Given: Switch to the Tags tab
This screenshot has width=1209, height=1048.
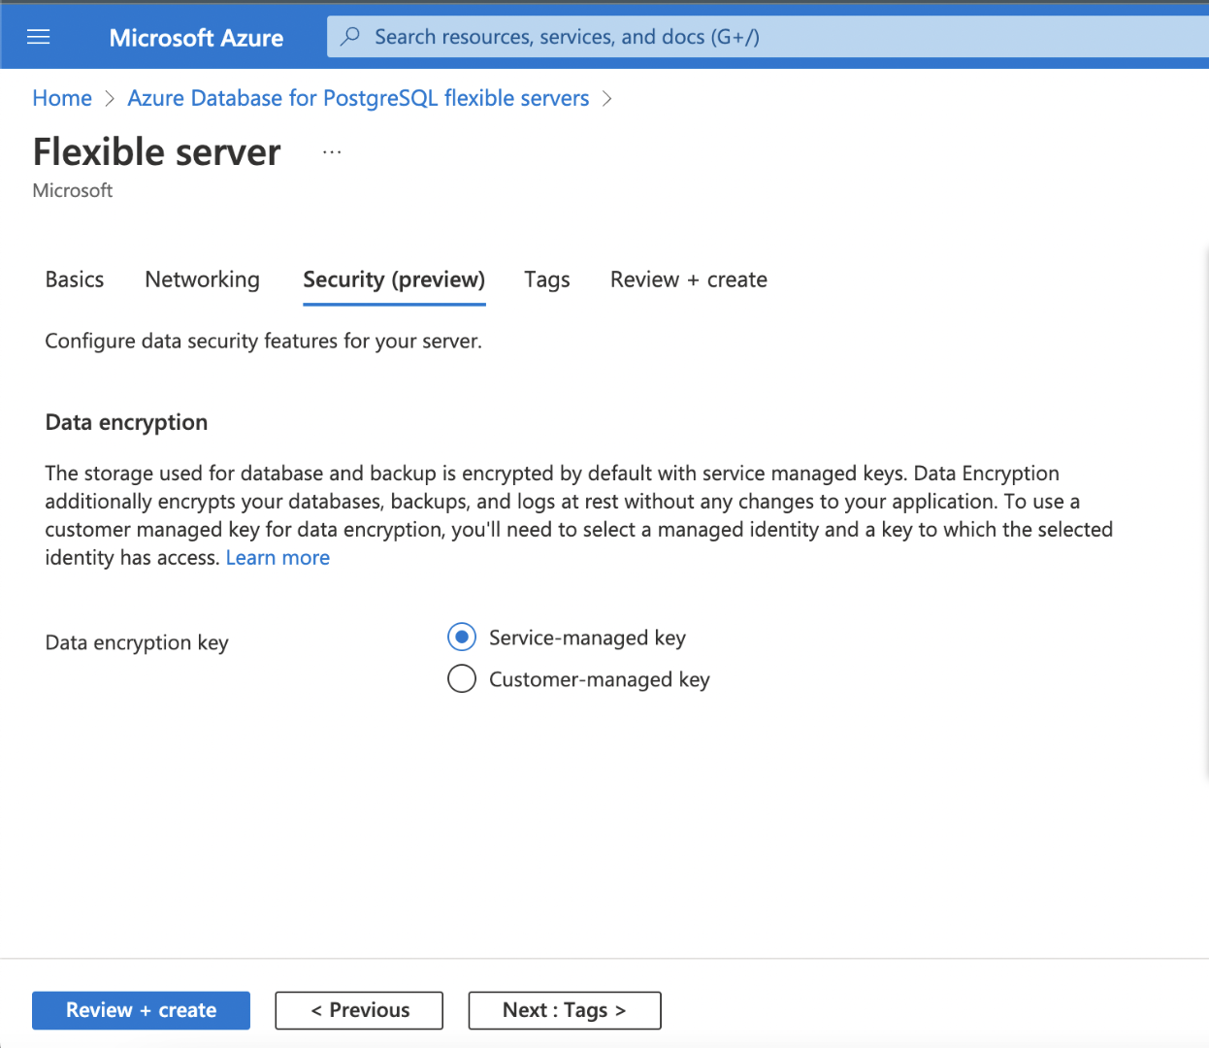Looking at the screenshot, I should click(x=547, y=279).
